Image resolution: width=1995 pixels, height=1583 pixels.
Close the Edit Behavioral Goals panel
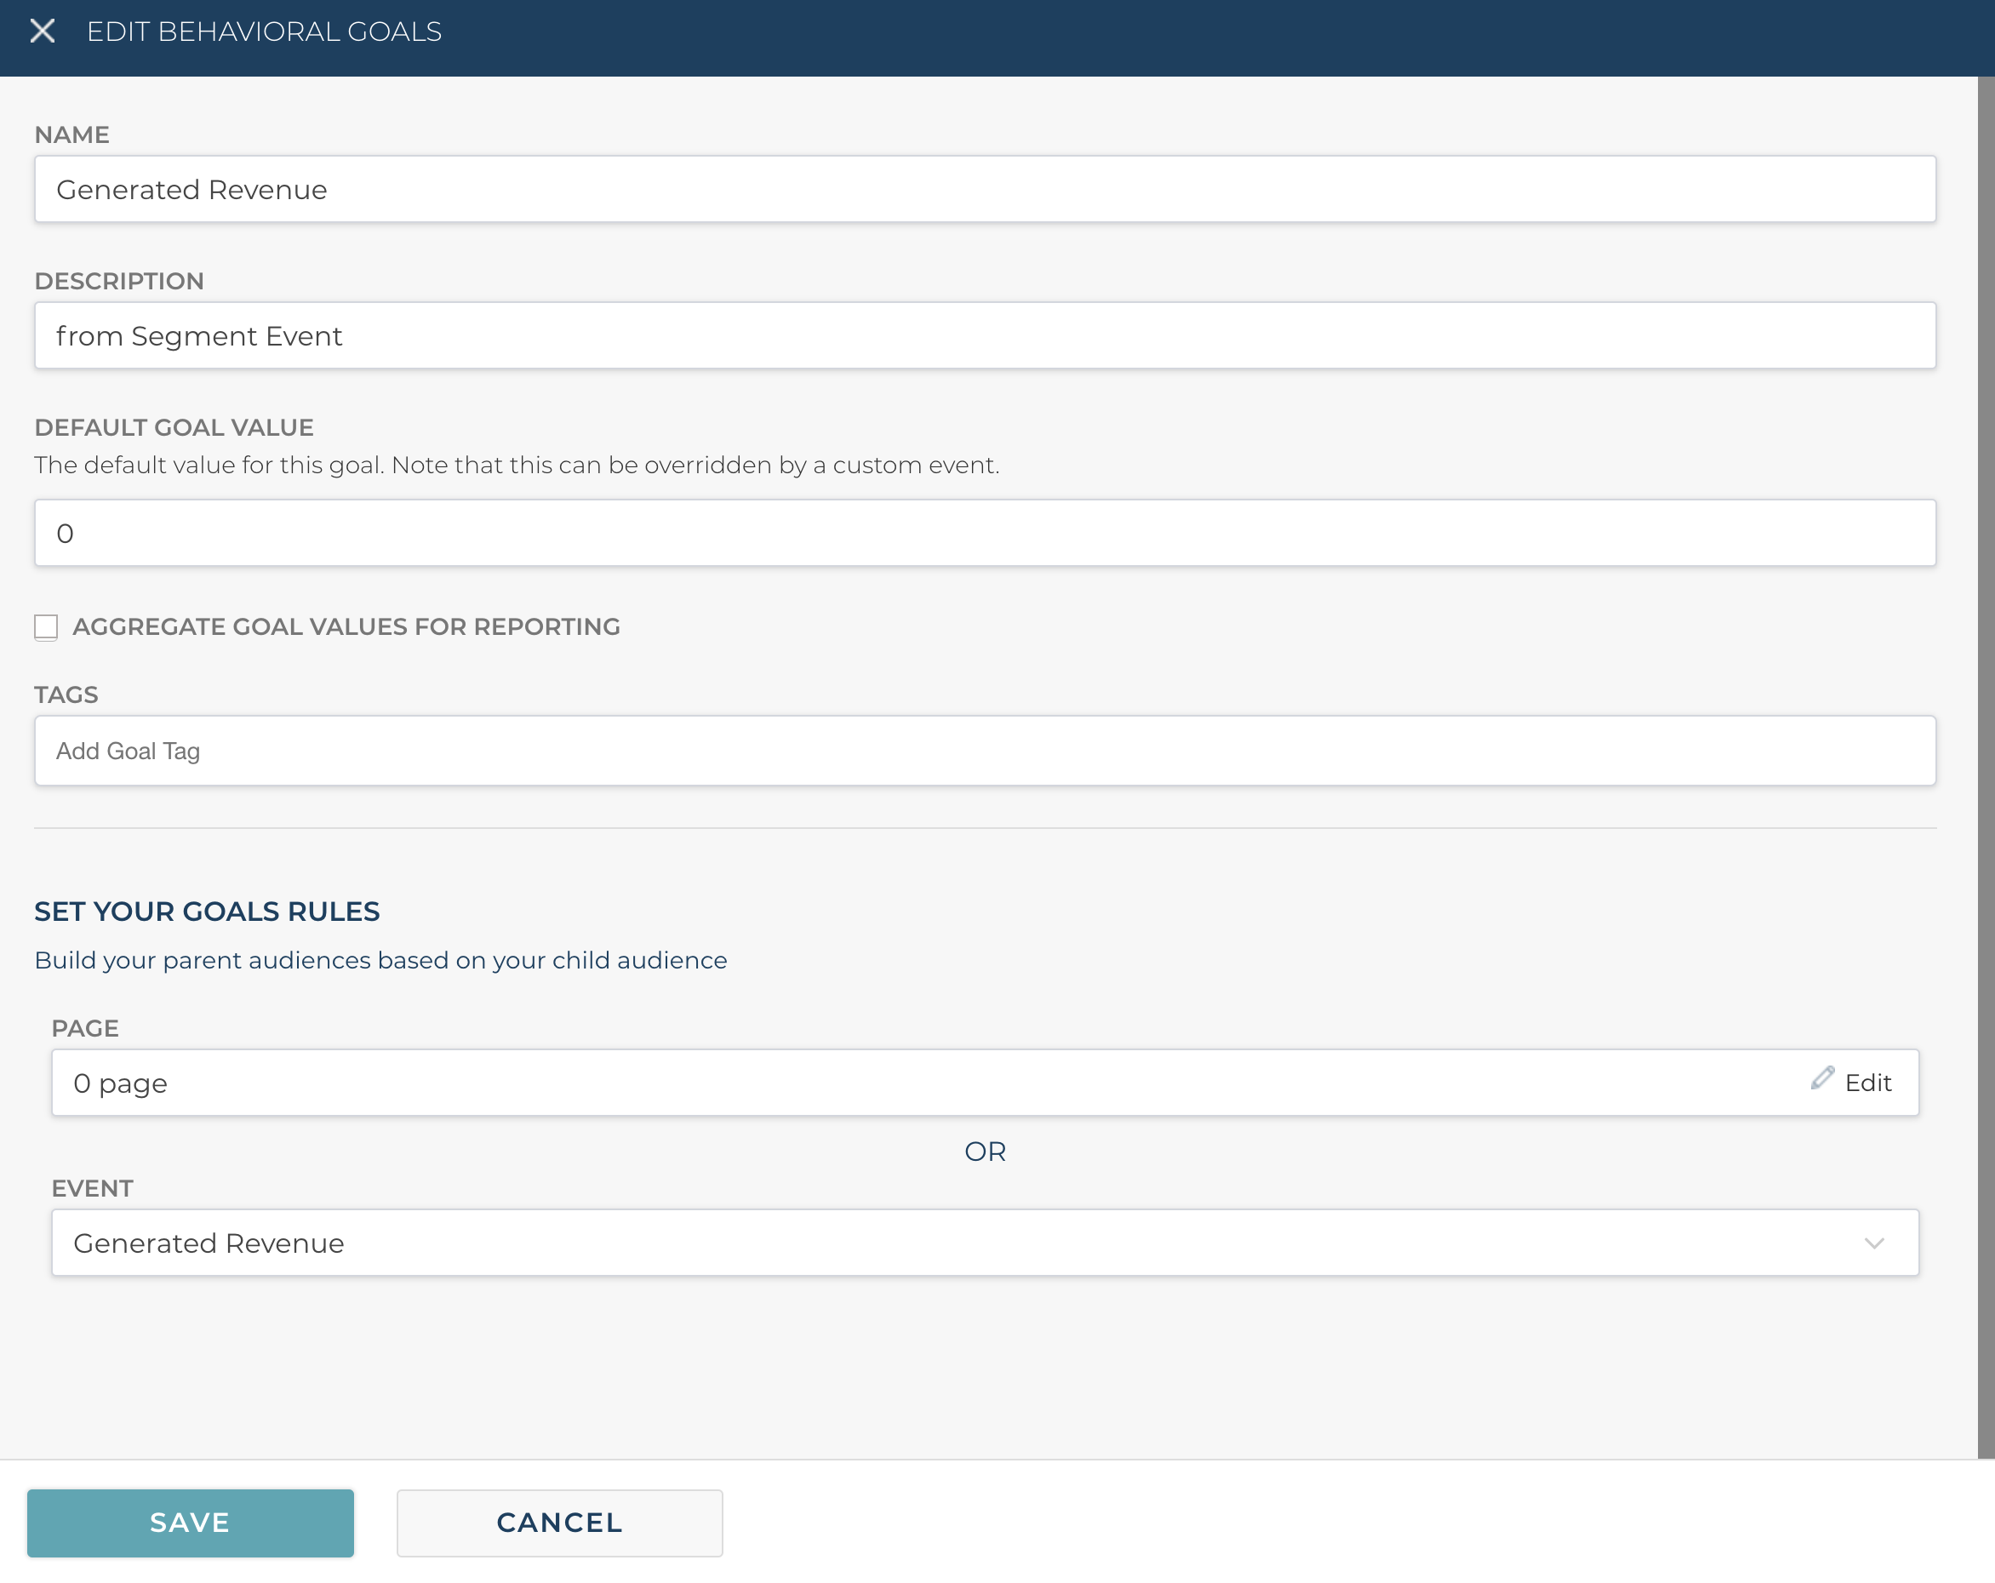tap(43, 31)
